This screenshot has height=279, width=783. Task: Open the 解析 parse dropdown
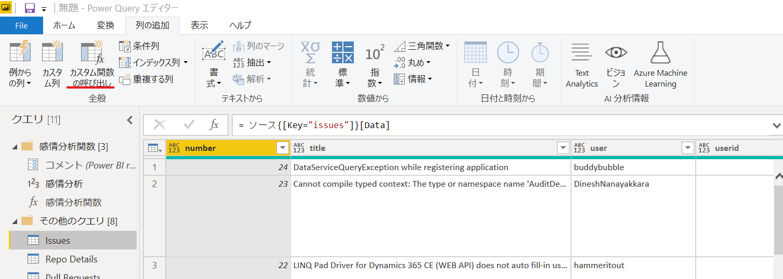[x=252, y=79]
